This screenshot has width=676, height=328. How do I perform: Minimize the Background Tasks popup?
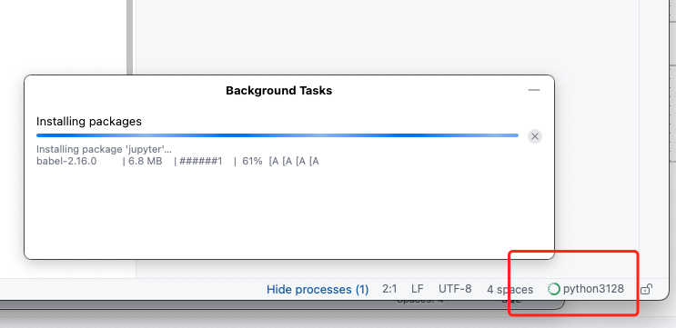coord(534,90)
